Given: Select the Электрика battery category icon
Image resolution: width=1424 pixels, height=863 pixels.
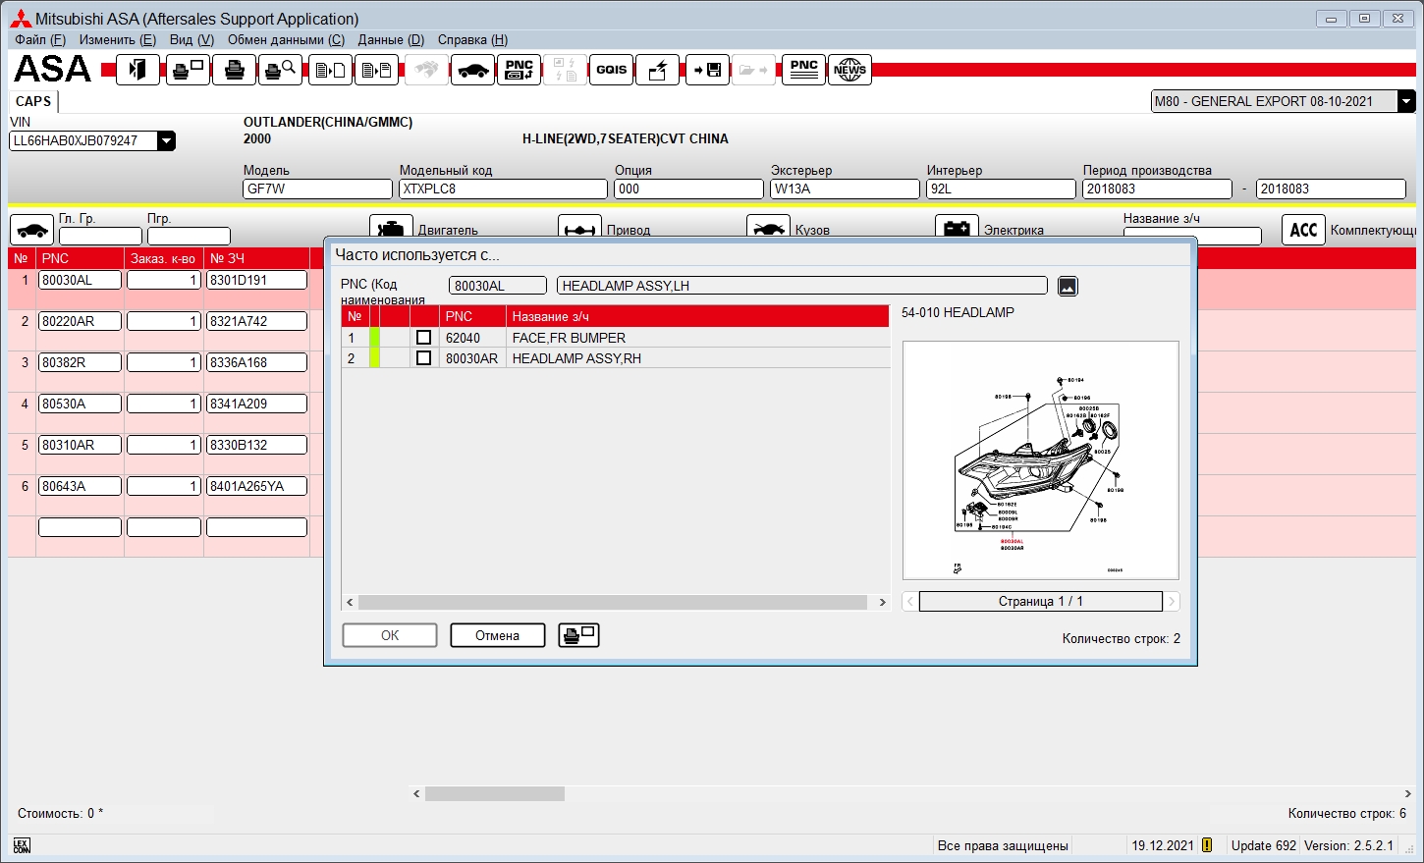Looking at the screenshot, I should [957, 228].
